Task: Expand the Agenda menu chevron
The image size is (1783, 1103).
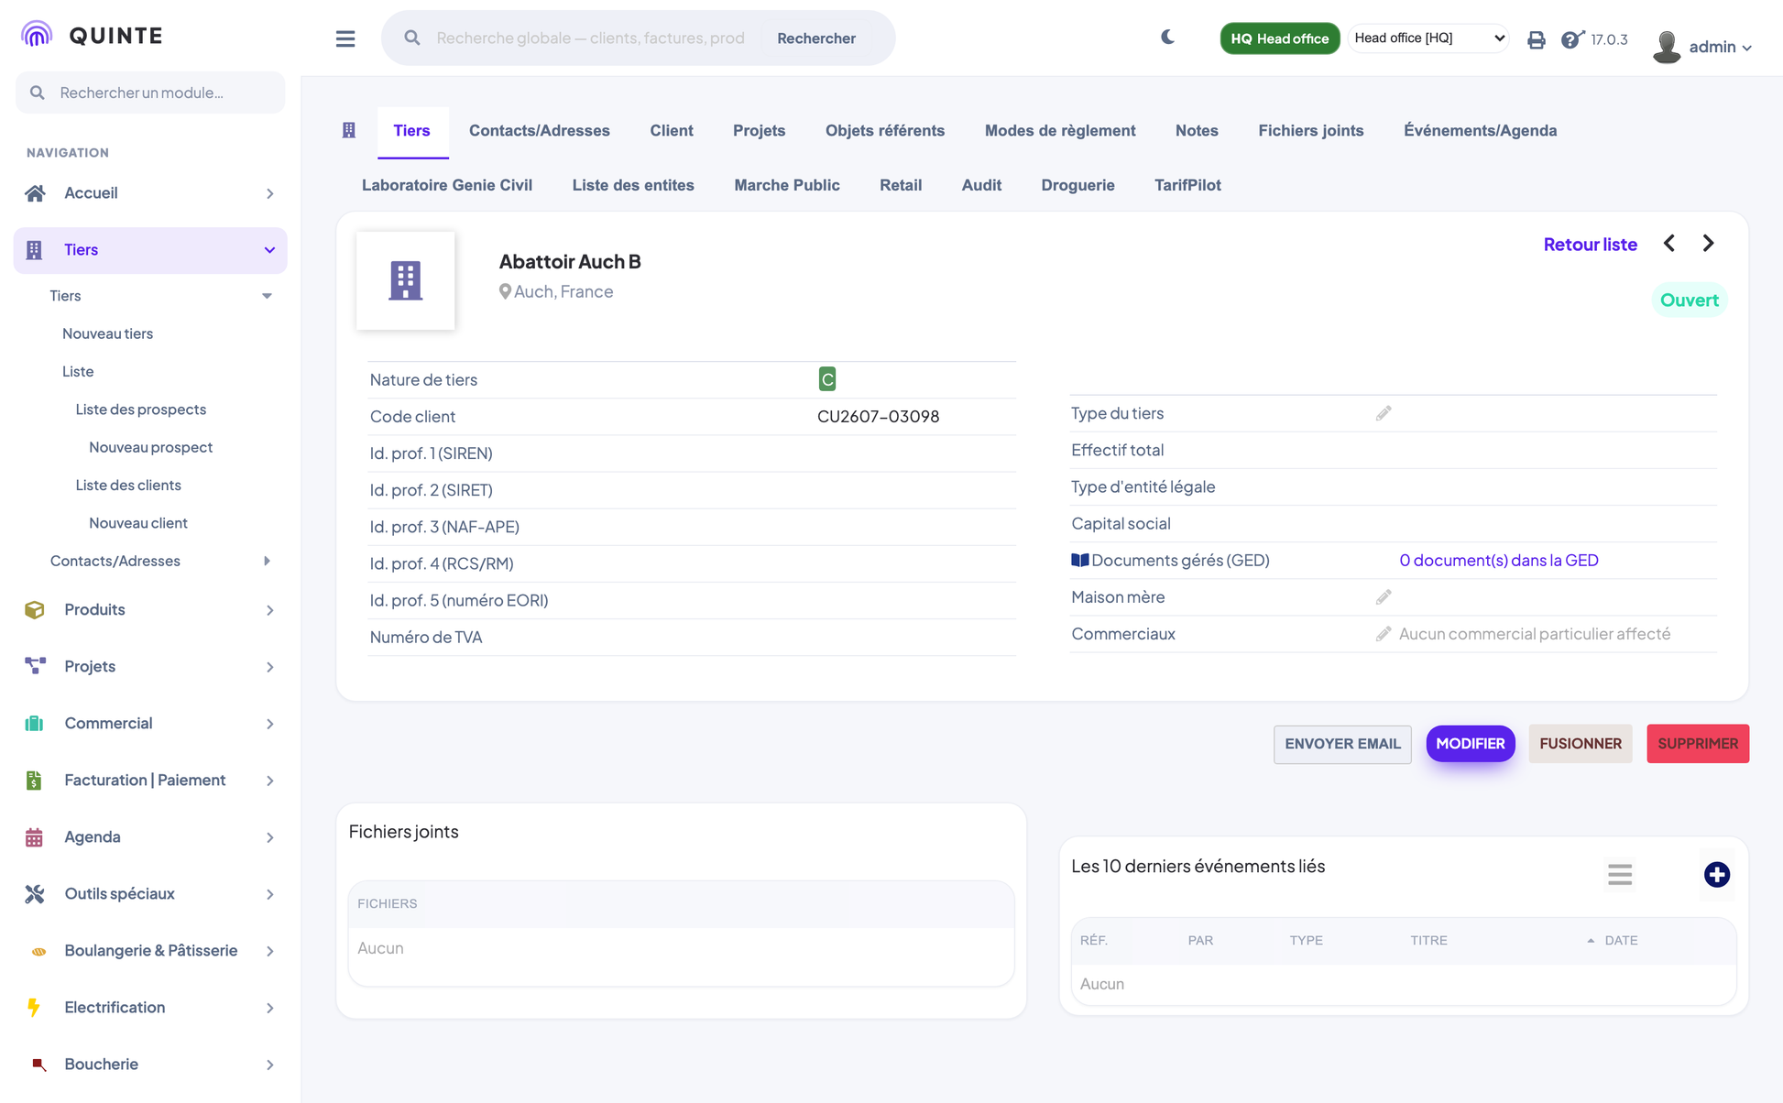Action: pyautogui.click(x=270, y=837)
